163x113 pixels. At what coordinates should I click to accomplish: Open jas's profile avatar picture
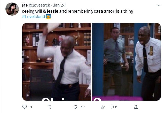(x=12, y=9)
